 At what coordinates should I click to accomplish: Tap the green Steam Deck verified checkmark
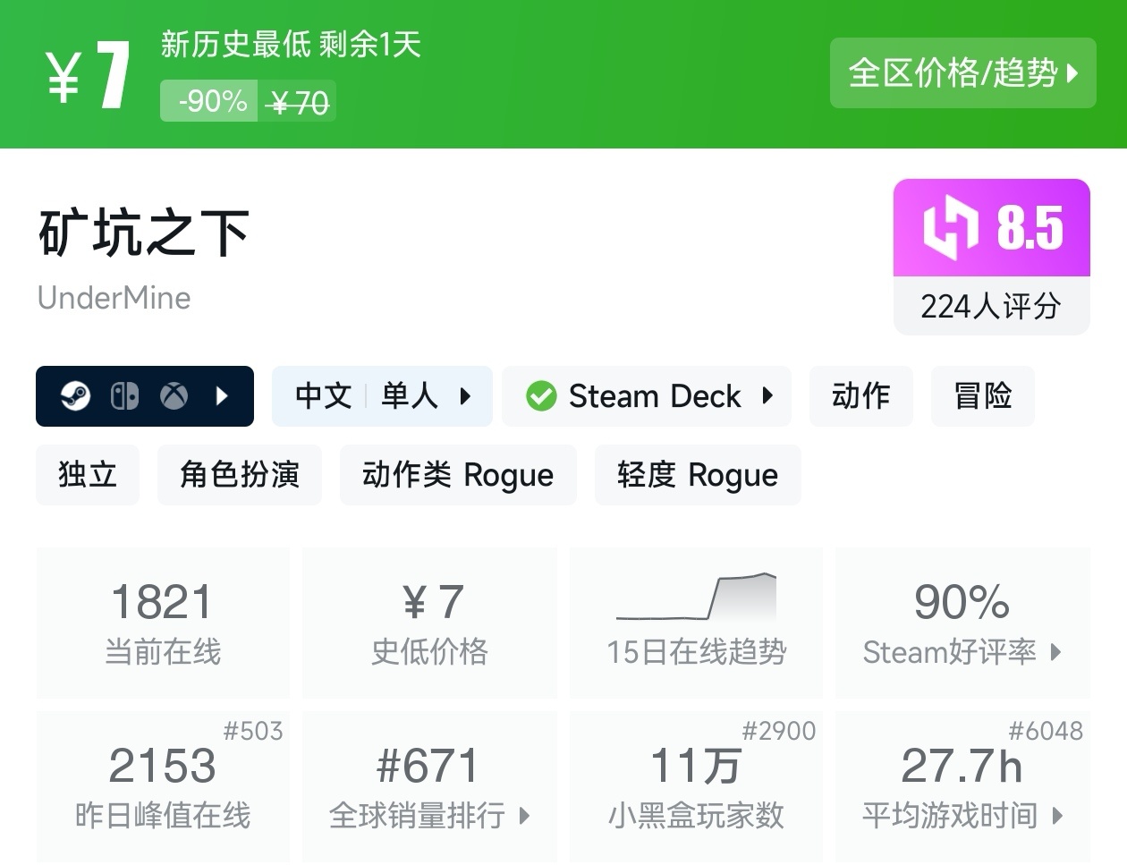point(541,395)
